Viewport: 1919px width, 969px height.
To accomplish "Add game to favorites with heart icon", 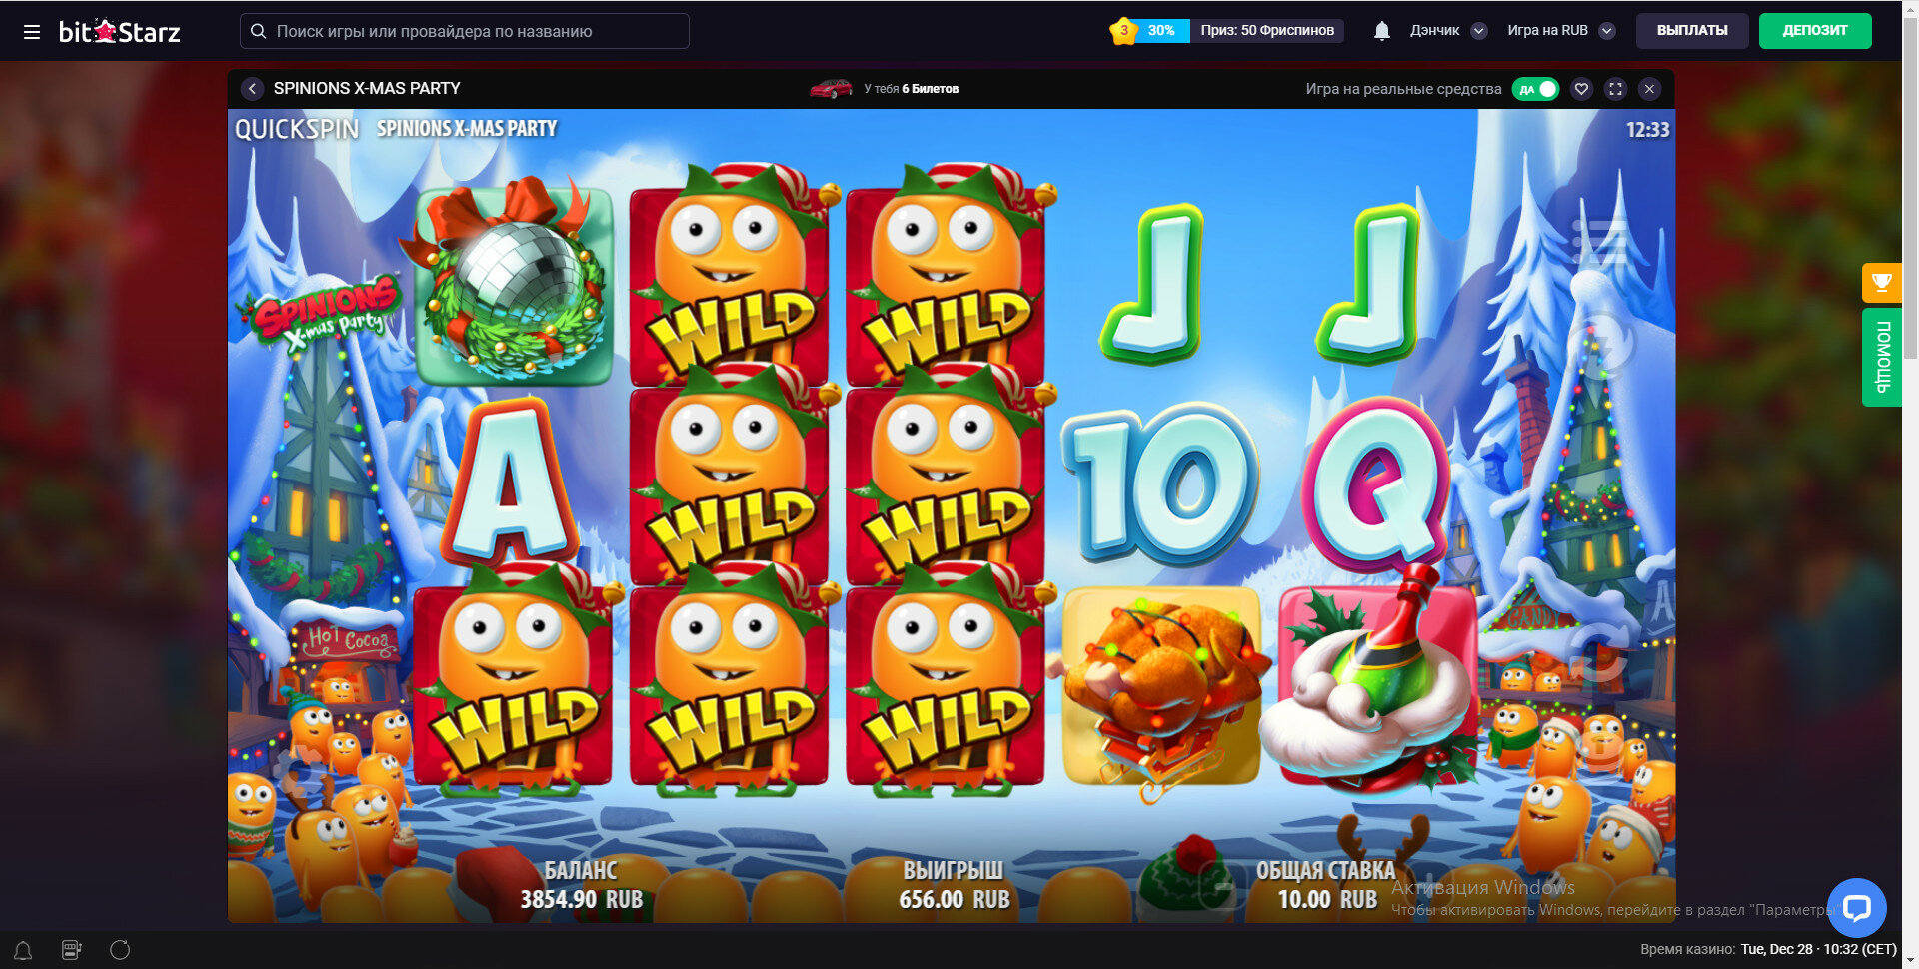I will pyautogui.click(x=1581, y=89).
